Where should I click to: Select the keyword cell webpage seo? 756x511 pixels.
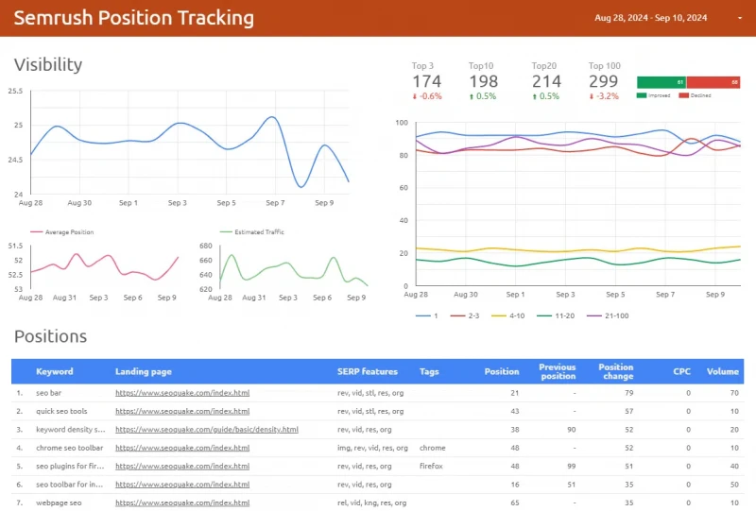click(59, 502)
